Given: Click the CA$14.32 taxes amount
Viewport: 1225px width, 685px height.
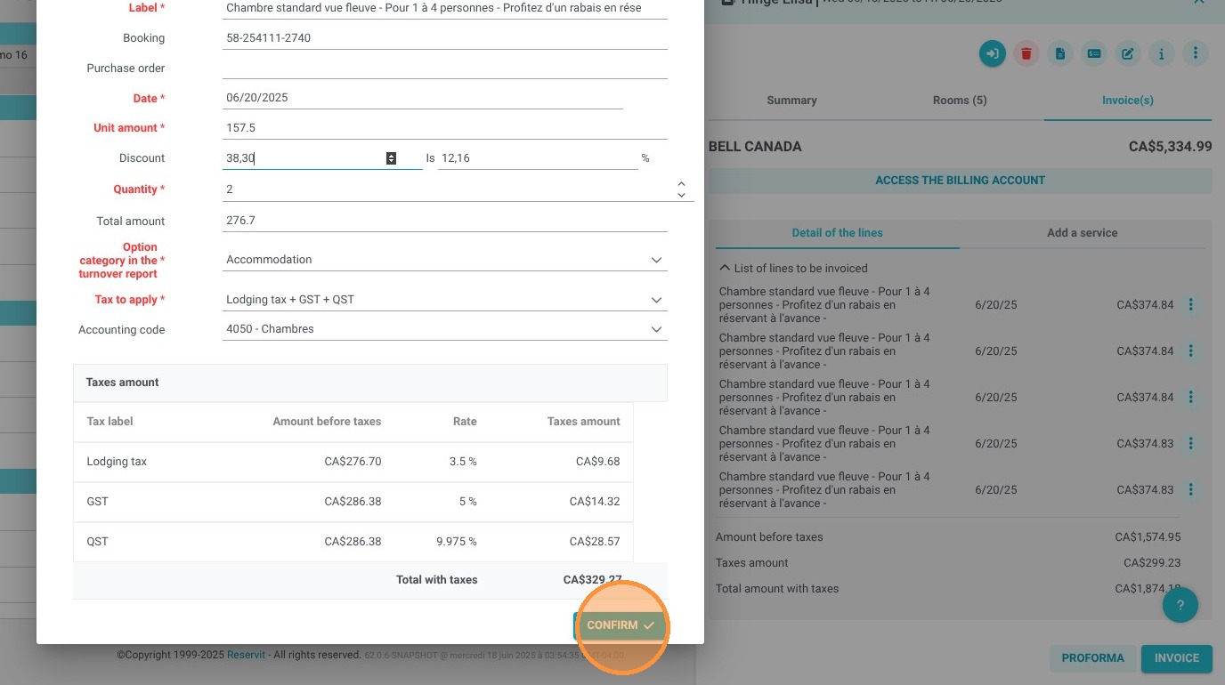Looking at the screenshot, I should 595,502.
